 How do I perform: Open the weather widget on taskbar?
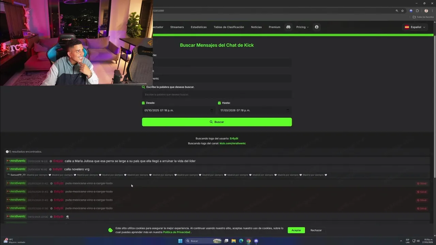14,241
